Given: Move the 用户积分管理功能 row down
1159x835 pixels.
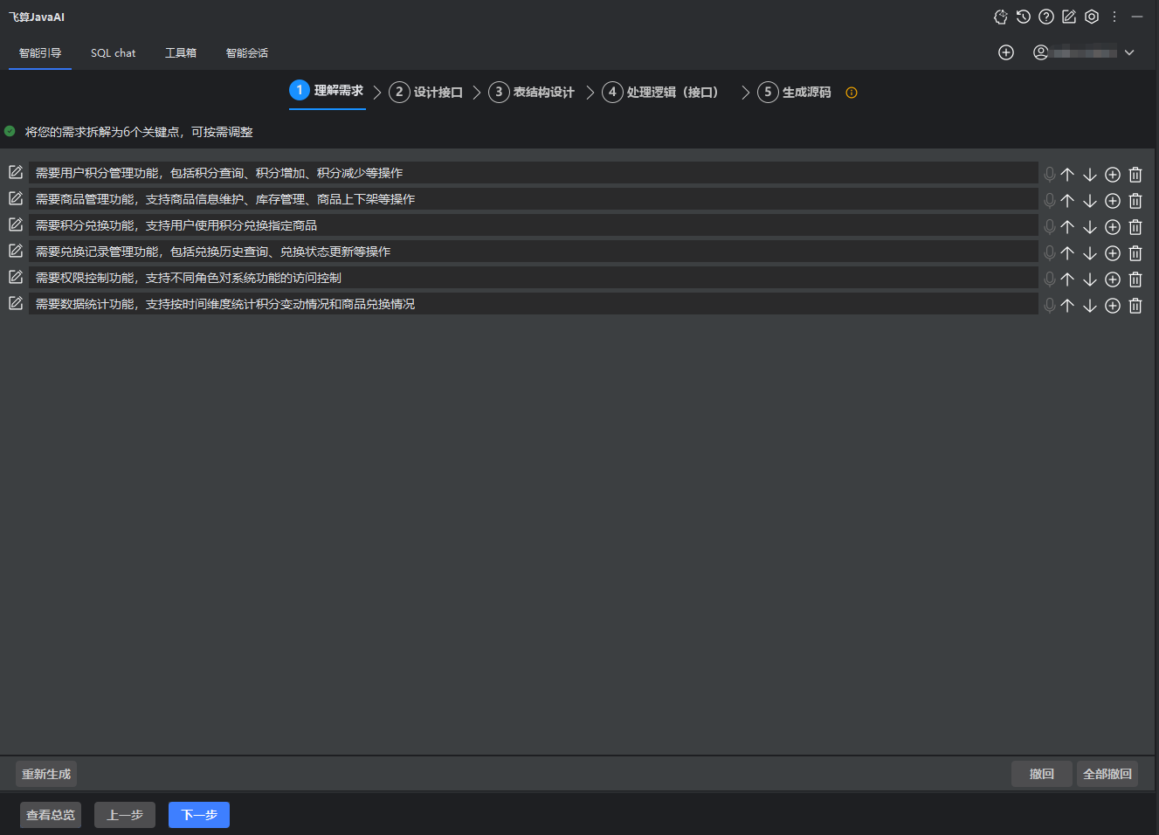Looking at the screenshot, I should (x=1090, y=175).
